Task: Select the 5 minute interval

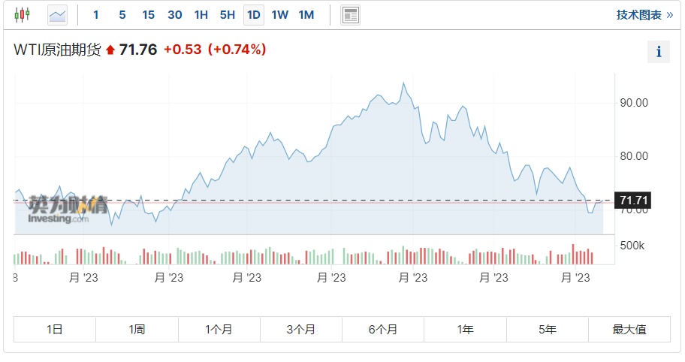Action: (x=122, y=14)
